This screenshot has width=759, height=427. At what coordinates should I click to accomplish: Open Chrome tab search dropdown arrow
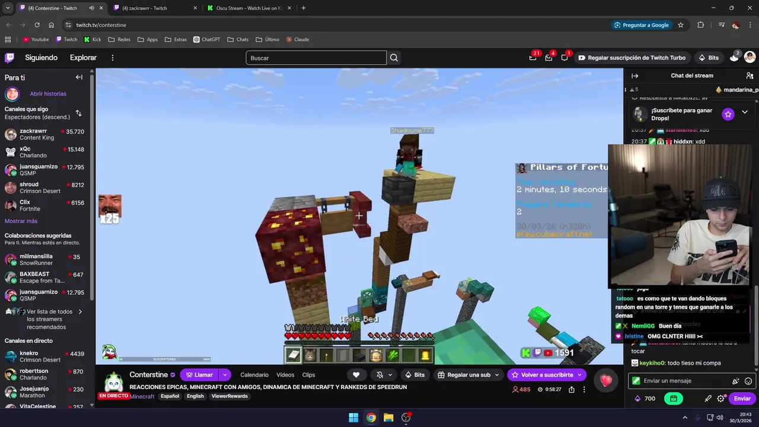(x=8, y=8)
